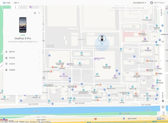Click the map compass/layer round icon

(163, 101)
